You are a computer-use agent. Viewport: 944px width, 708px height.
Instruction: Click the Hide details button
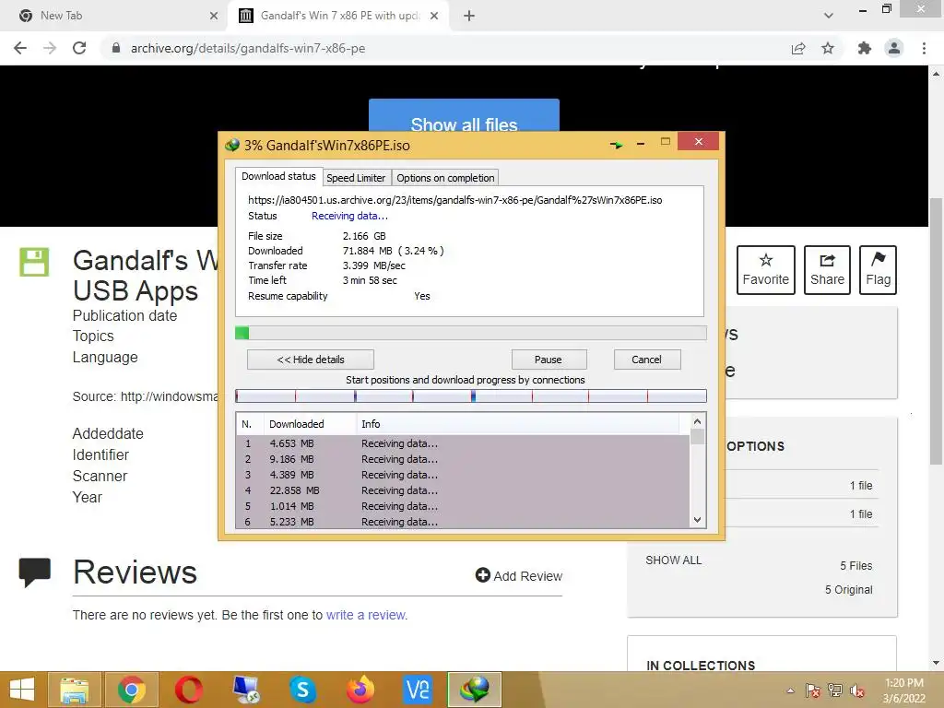pyautogui.click(x=310, y=360)
